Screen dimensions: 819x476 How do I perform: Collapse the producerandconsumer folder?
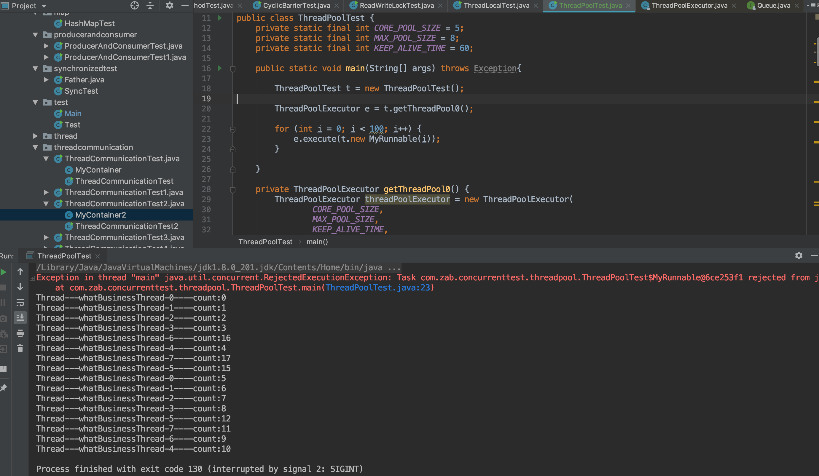[35, 35]
